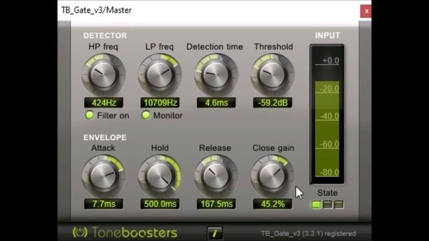Click the HP freq knob

coord(103,74)
